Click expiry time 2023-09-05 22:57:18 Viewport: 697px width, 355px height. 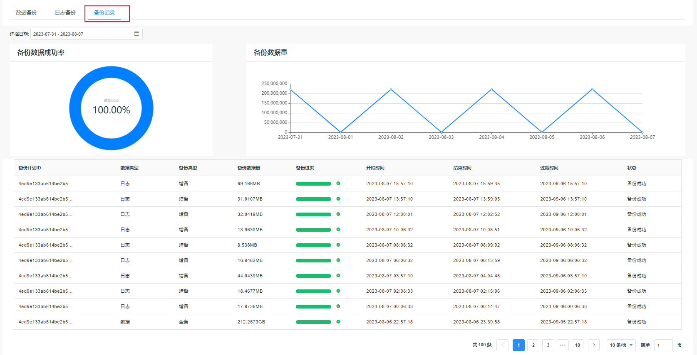tap(563, 322)
